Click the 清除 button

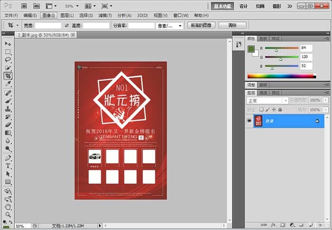click(232, 25)
